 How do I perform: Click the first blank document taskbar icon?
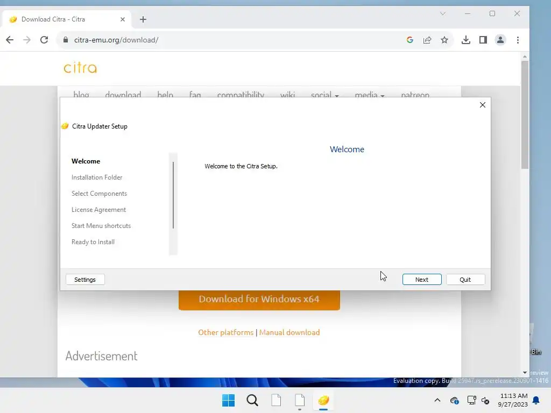[x=276, y=400]
